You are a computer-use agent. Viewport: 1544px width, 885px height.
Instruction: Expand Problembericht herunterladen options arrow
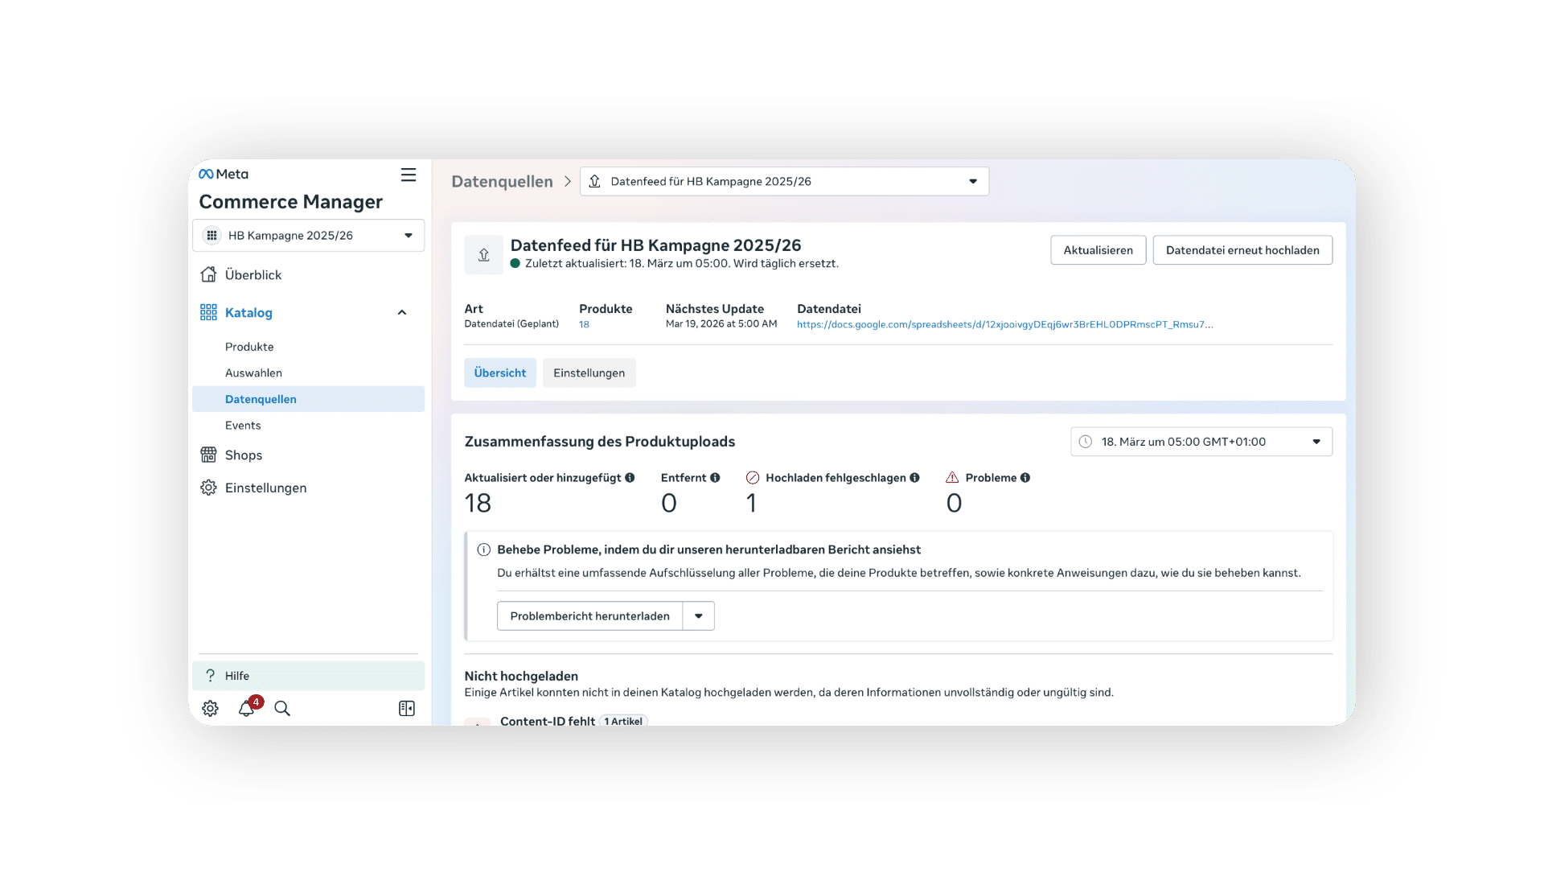tap(699, 616)
